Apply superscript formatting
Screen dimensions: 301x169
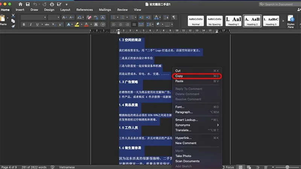[x=60, y=24]
